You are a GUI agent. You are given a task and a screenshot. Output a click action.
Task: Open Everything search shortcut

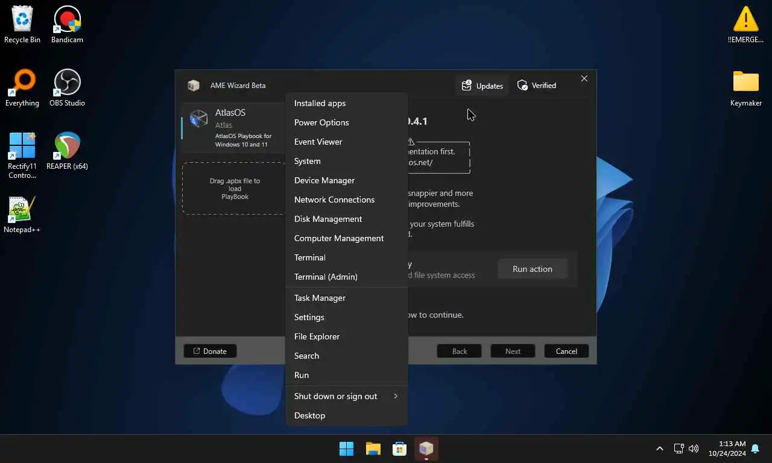[x=22, y=88]
